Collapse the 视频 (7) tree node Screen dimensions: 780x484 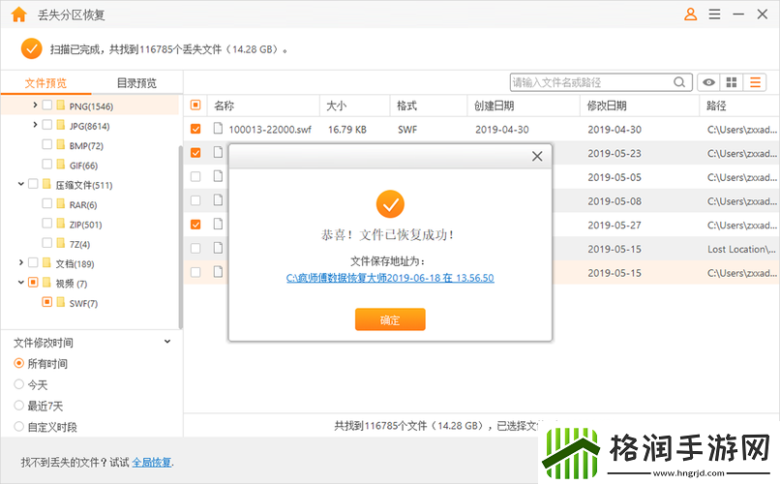(21, 282)
